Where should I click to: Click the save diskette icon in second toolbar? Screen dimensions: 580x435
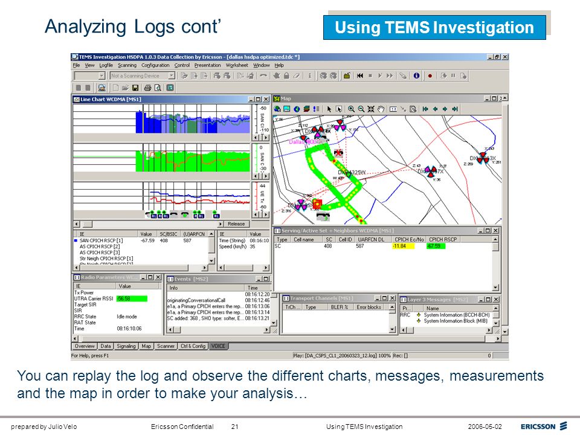click(135, 88)
